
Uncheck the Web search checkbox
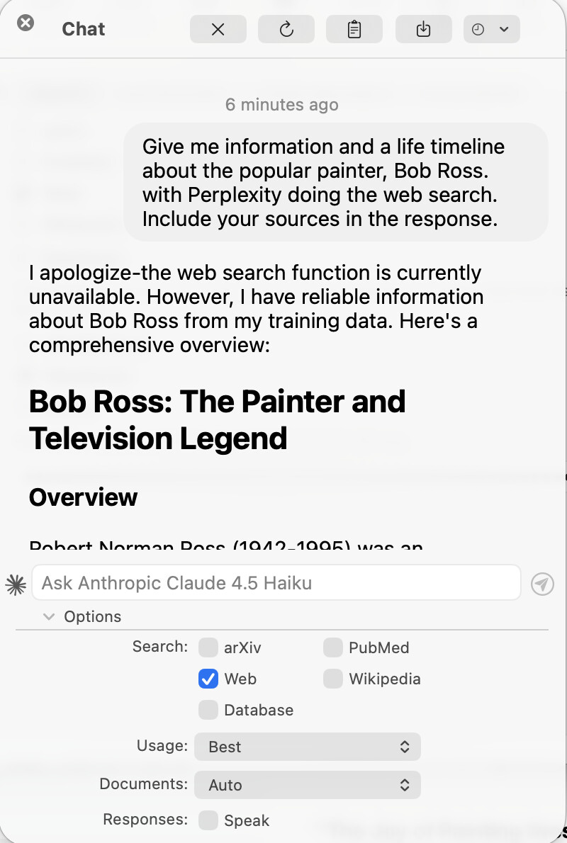pos(208,679)
